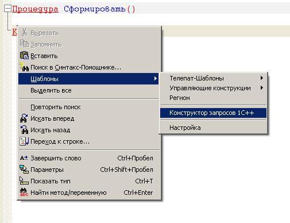Click the Параметры icon
The height and width of the screenshot is (223, 290).
(24, 170)
